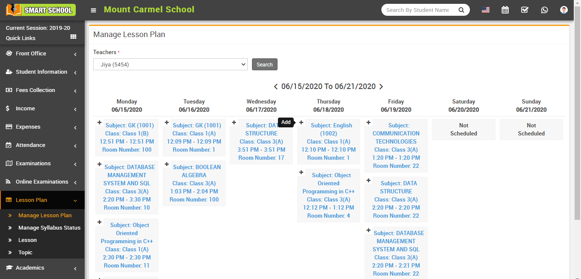The image size is (581, 279).
Task: Go to next week via right chevron arrow
Action: coord(381,86)
